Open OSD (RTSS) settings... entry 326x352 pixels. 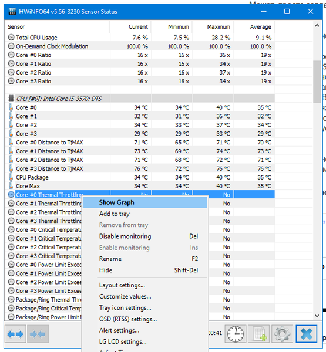pos(144,319)
